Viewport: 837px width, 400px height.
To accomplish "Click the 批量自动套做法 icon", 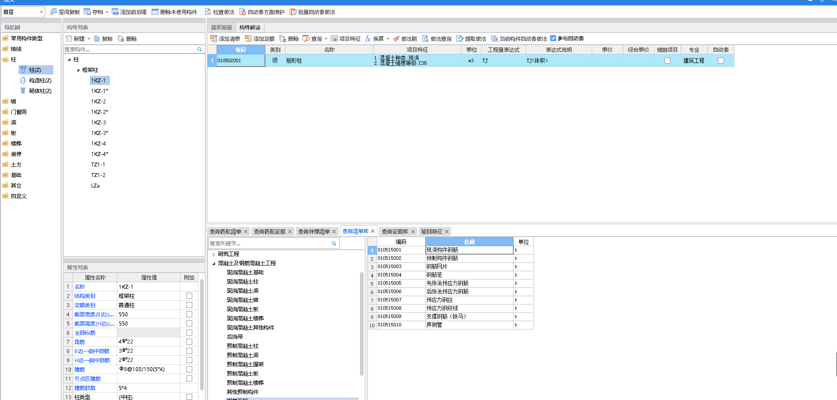I will pos(293,12).
